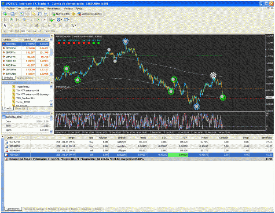
Task: Switch to Historial de cuentas tab
Action: pos(34,209)
